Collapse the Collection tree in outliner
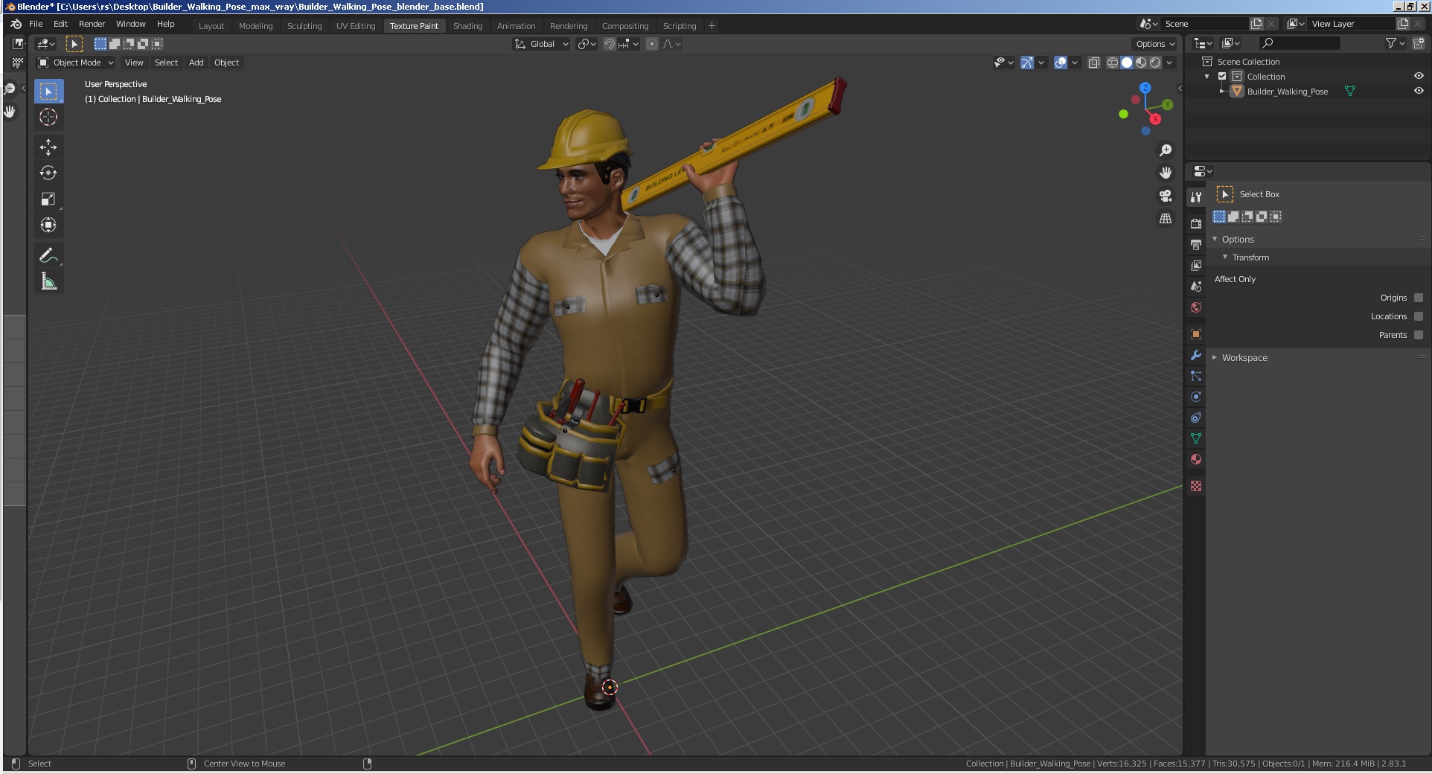 [x=1207, y=77]
